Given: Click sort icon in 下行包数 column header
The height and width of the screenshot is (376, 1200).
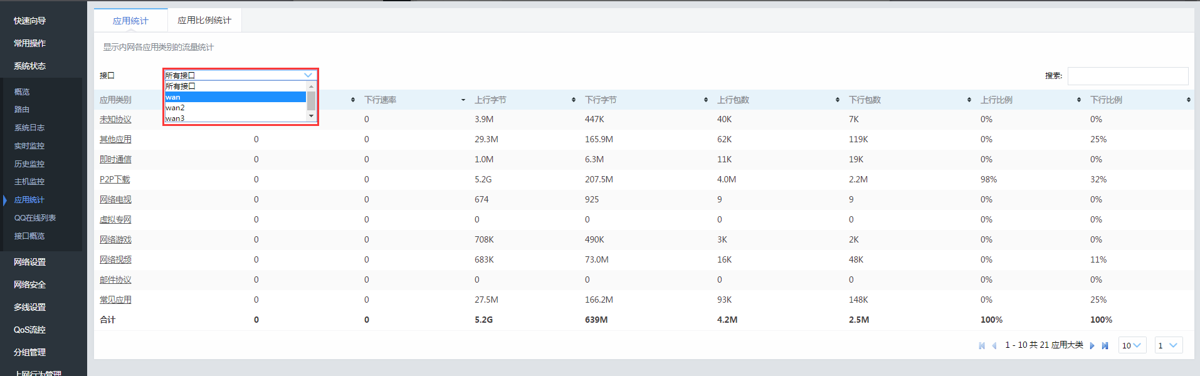Looking at the screenshot, I should (x=969, y=100).
